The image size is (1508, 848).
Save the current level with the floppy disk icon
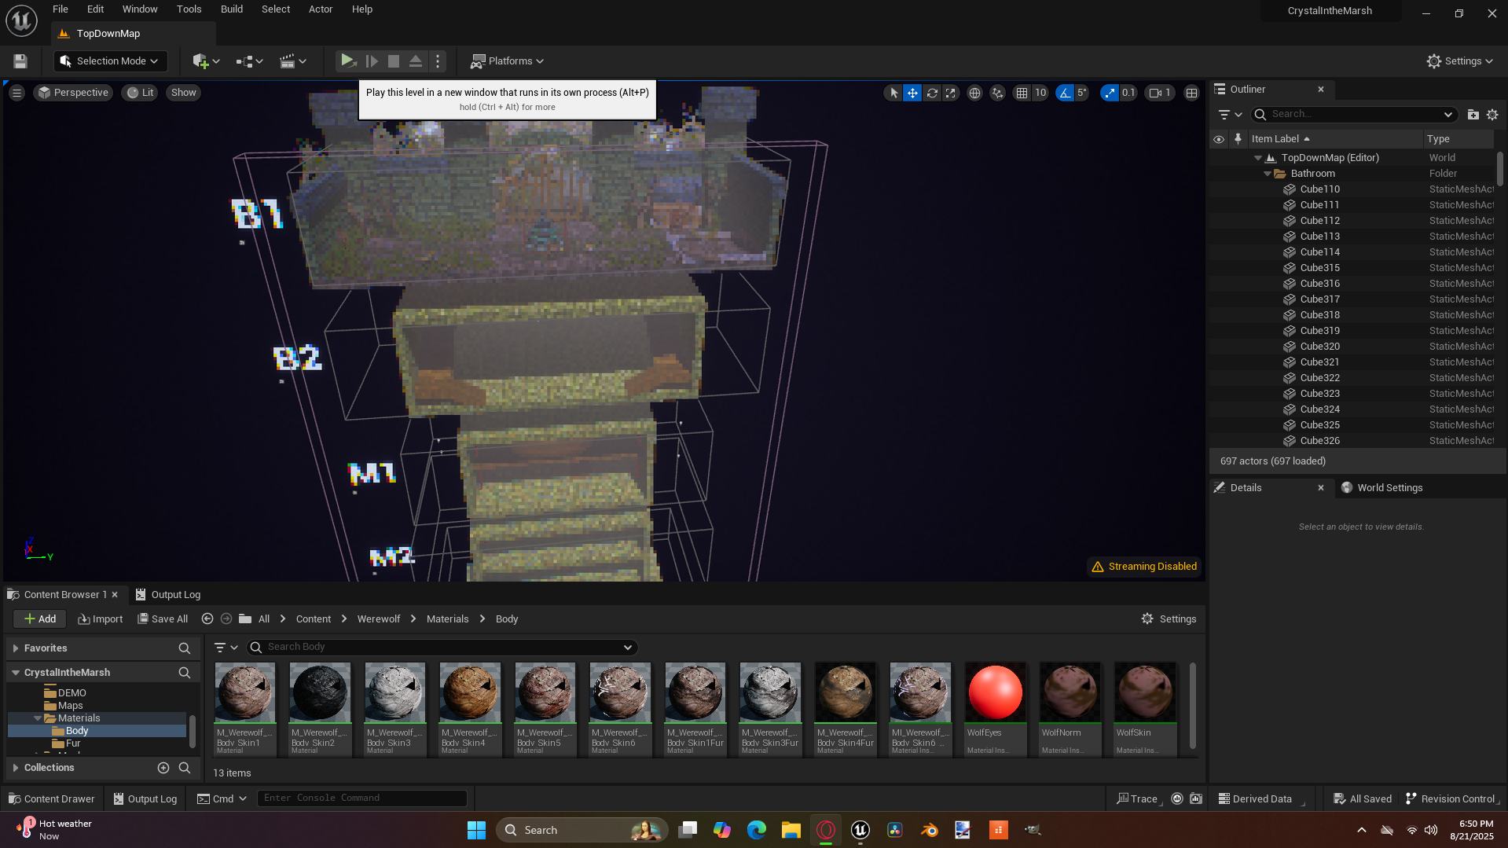20,61
